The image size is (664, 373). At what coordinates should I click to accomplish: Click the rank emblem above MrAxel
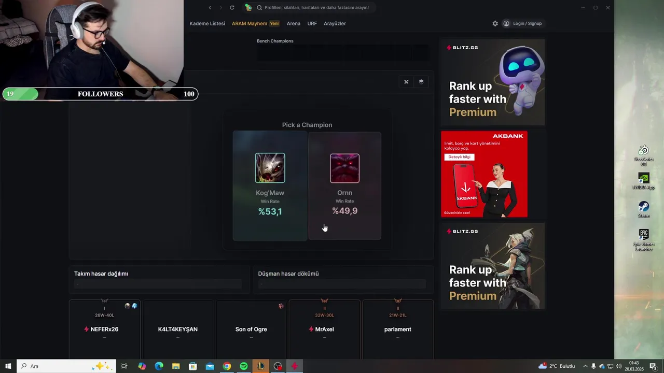point(324,301)
